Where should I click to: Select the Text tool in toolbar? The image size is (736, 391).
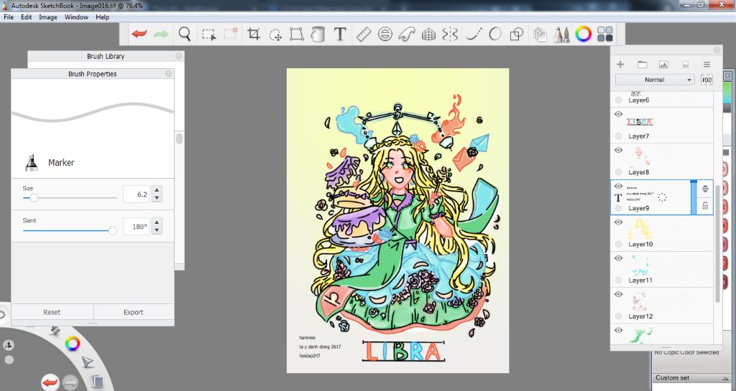tap(340, 34)
